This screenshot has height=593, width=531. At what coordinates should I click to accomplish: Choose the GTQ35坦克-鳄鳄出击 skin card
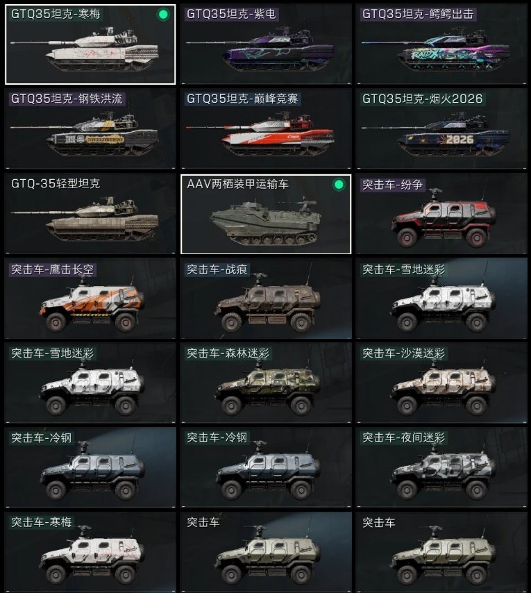coord(441,44)
